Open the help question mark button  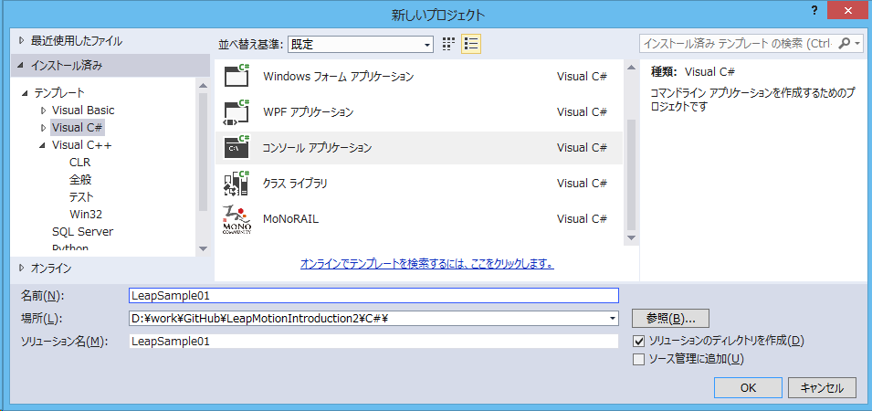pyautogui.click(x=814, y=10)
